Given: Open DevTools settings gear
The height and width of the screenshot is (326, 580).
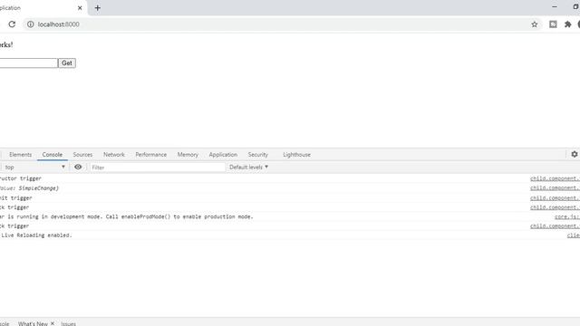Looking at the screenshot, I should click(574, 154).
